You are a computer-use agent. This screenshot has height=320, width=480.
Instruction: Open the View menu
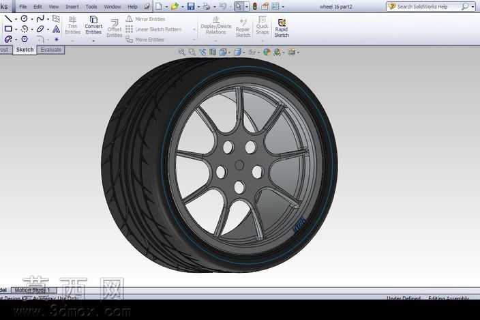54,6
